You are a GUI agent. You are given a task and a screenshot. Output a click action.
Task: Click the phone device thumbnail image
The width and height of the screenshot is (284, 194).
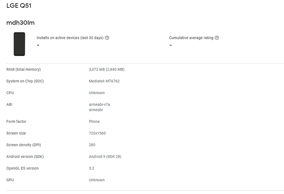(x=19, y=44)
